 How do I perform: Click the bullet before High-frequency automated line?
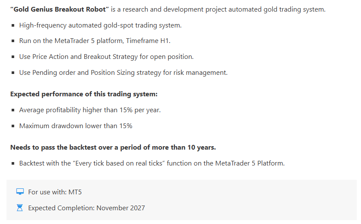(x=13, y=25)
